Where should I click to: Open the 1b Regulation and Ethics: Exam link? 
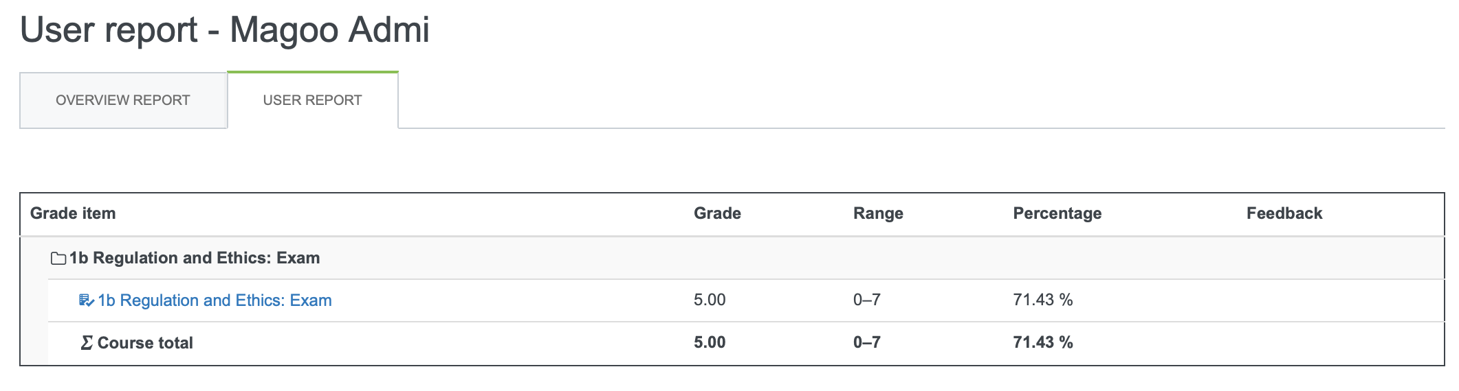click(x=215, y=300)
